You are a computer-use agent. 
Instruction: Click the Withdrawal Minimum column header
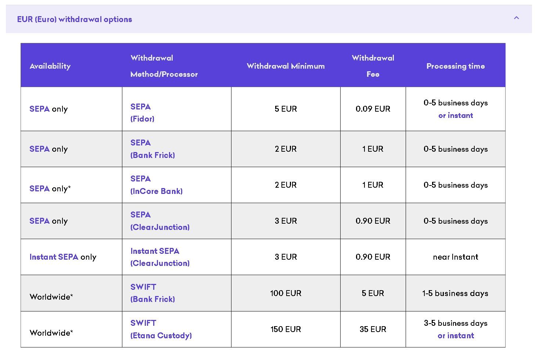tap(285, 66)
